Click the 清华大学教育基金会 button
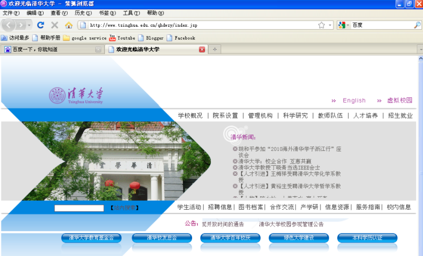The image size is (423, 256). click(x=91, y=238)
